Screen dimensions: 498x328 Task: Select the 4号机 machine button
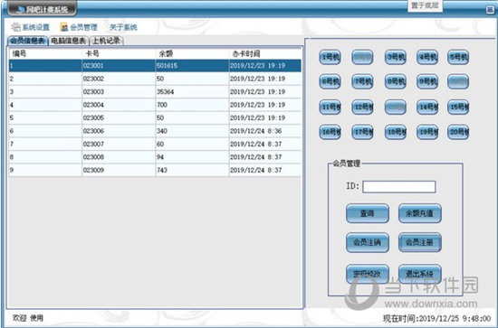(427, 57)
